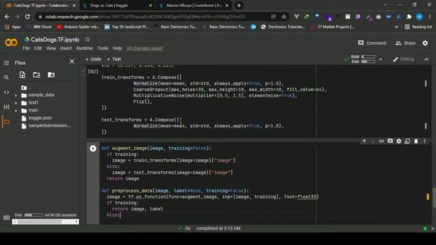The width and height of the screenshot is (436, 245).
Task: Open the View menu
Action: 51,48
